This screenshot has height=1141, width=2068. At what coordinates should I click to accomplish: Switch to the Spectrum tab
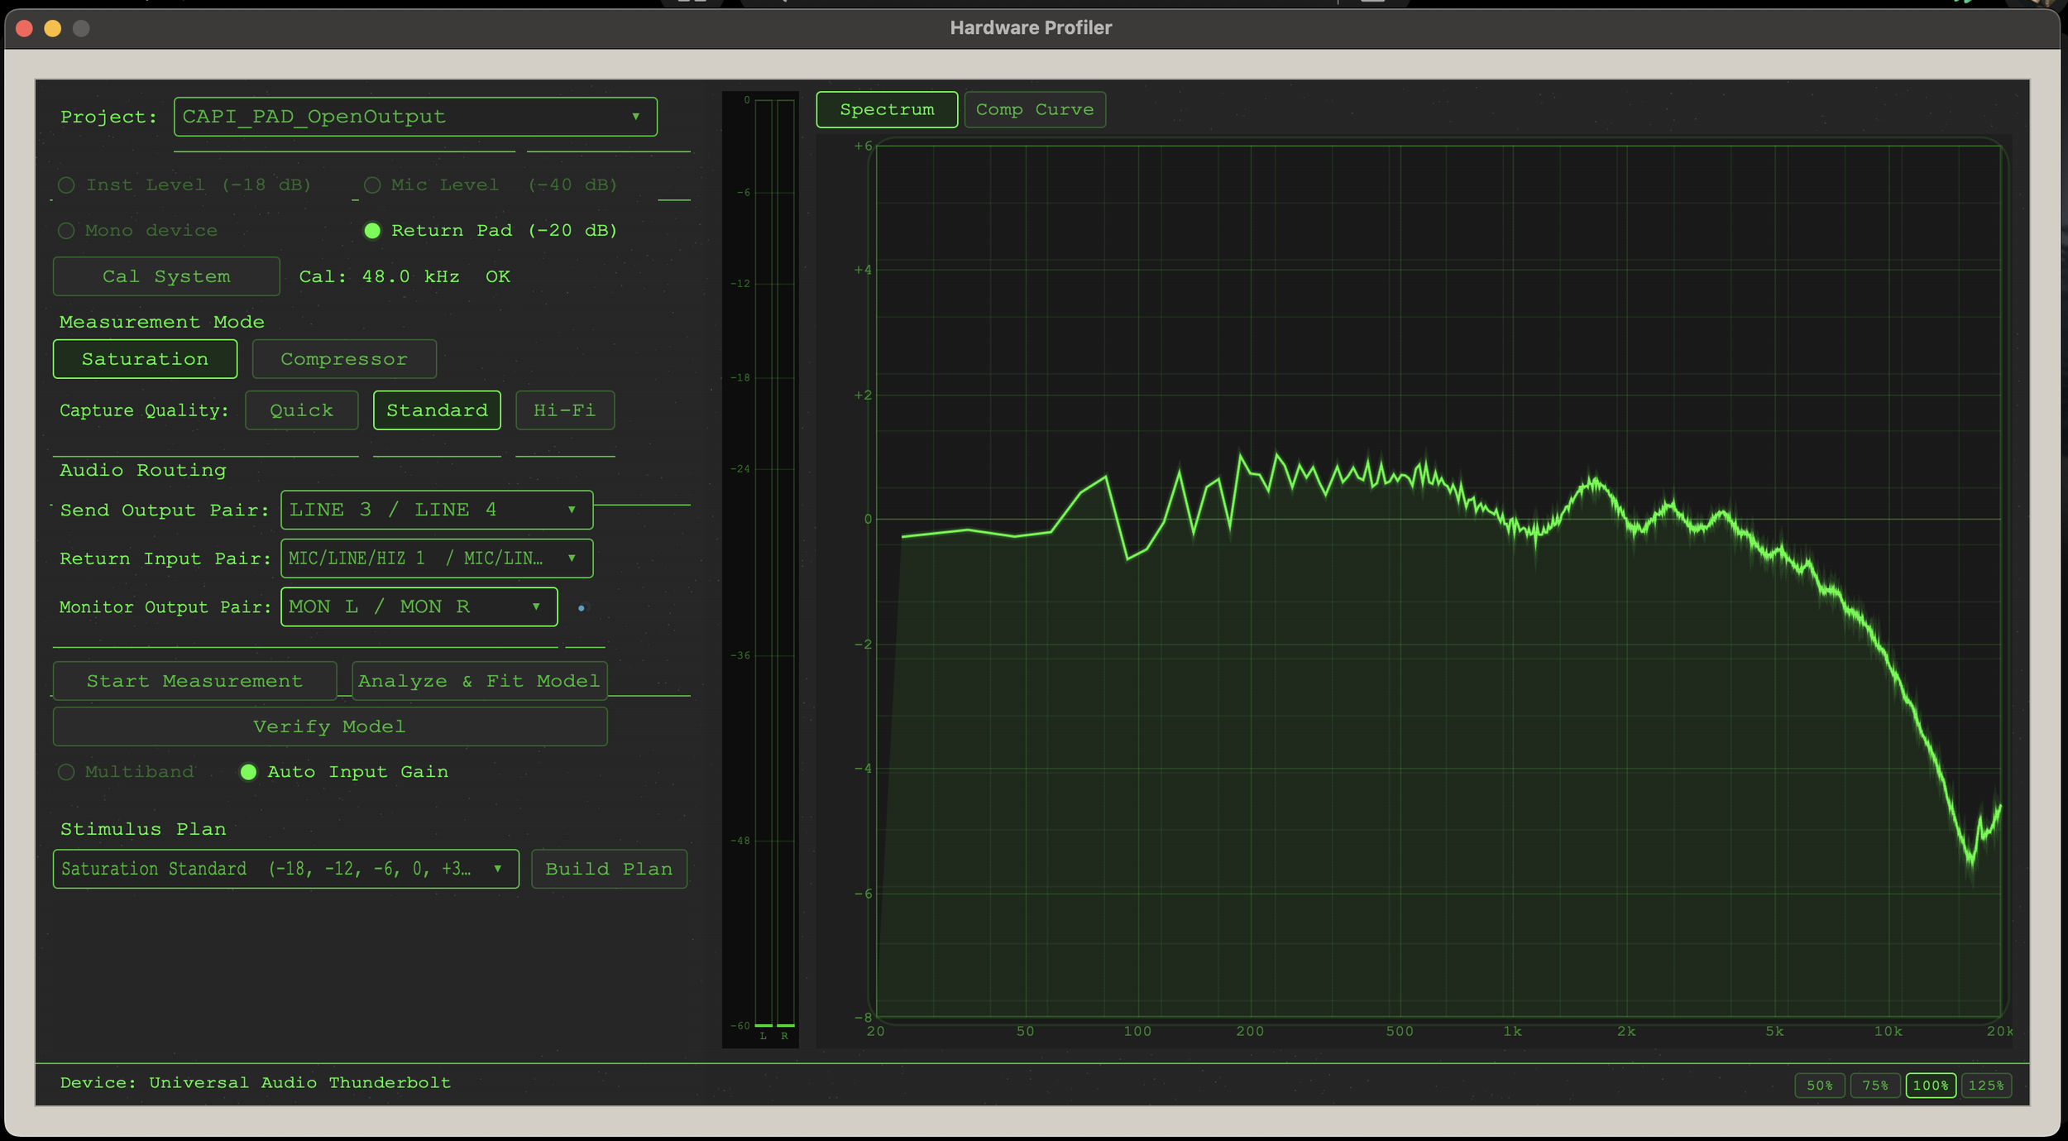pyautogui.click(x=887, y=109)
